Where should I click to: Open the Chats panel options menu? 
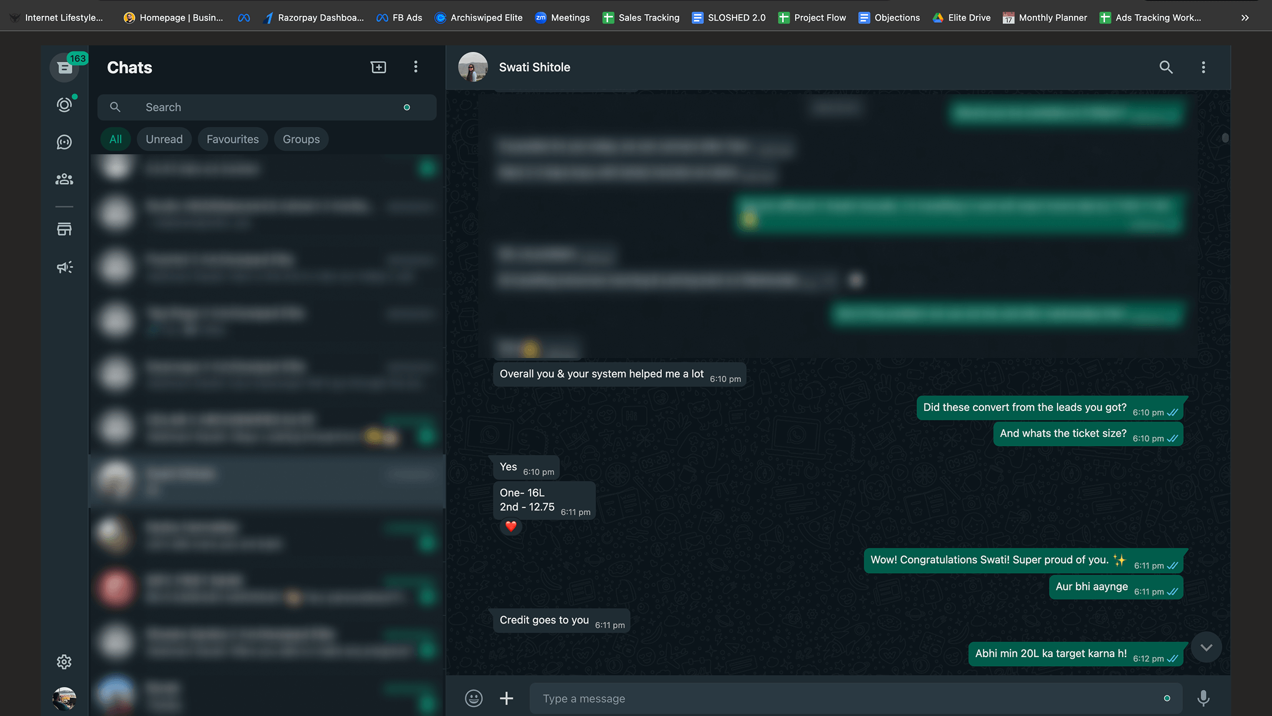point(416,67)
